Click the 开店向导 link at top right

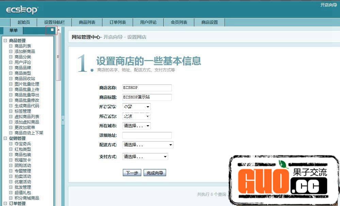328,5
